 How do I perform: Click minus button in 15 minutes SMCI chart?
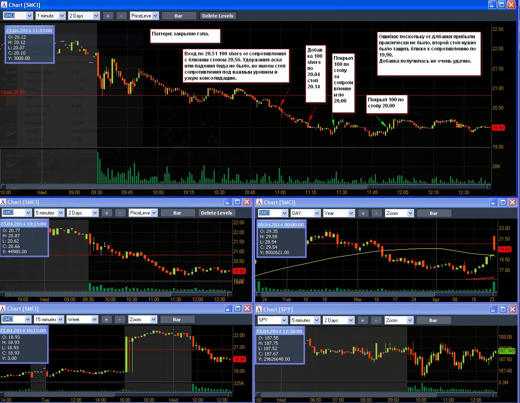pos(120,320)
